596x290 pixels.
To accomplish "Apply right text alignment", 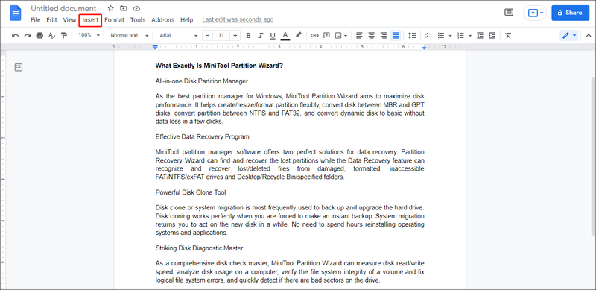I will [384, 35].
